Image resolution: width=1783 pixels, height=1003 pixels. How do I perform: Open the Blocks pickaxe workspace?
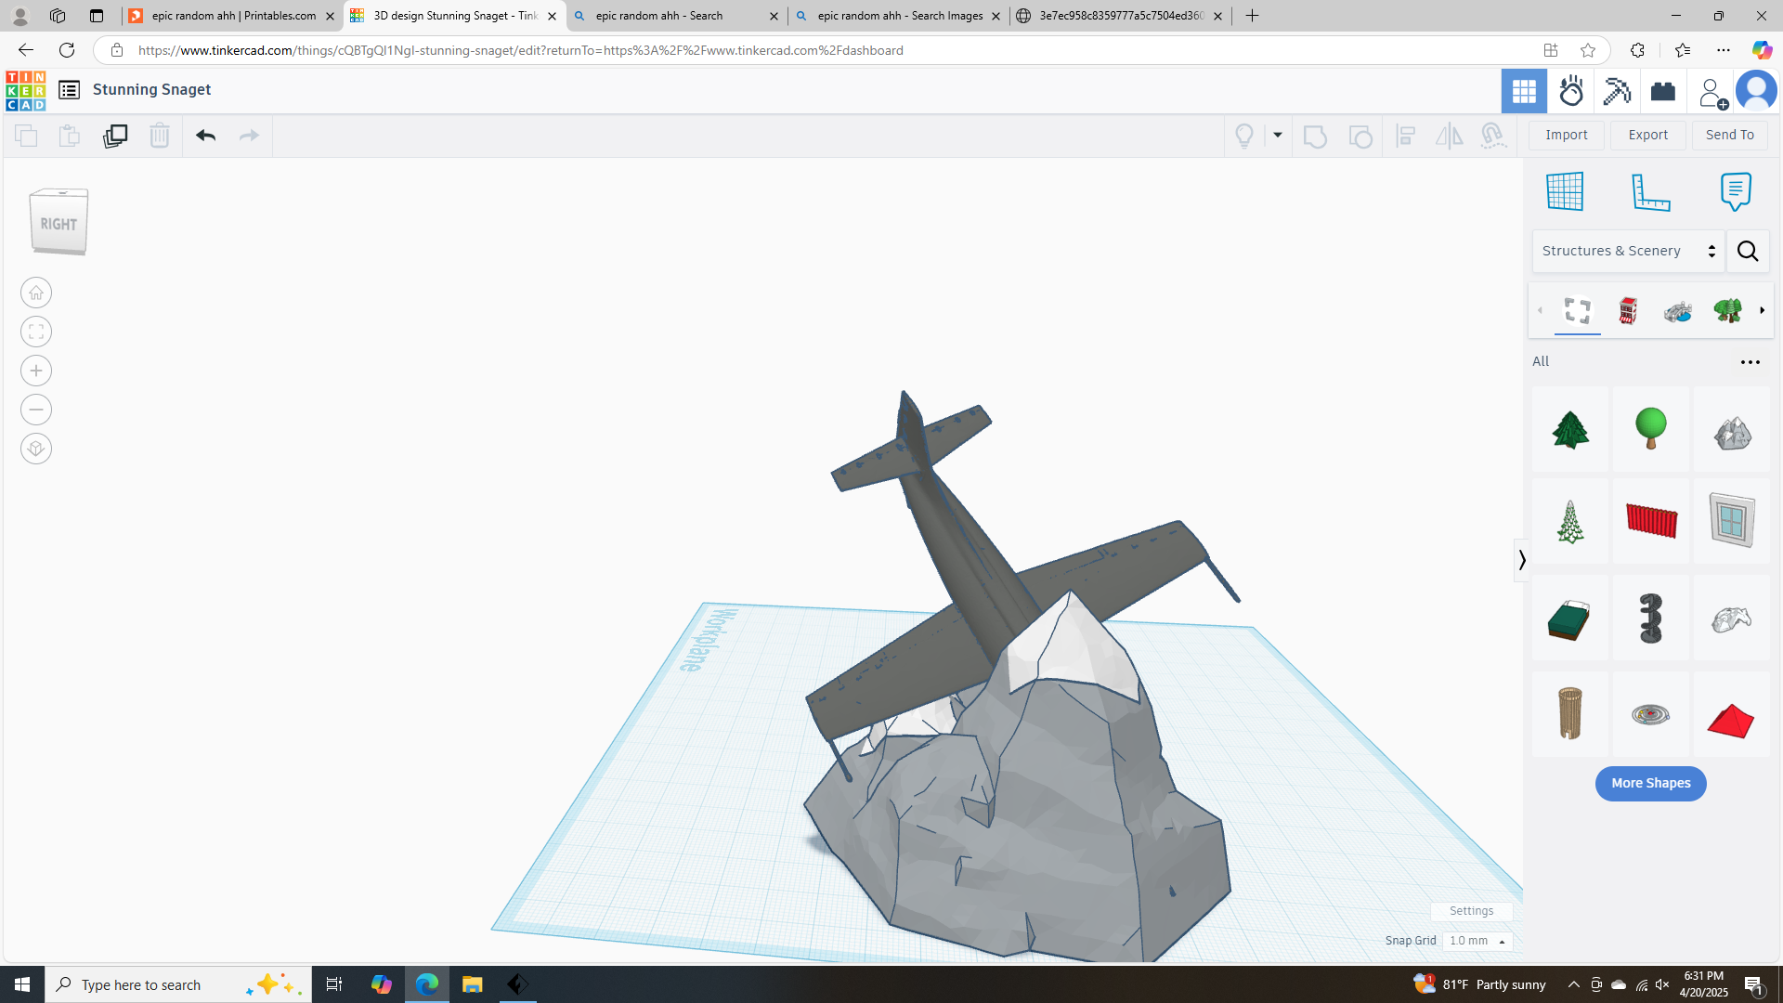[x=1617, y=91]
